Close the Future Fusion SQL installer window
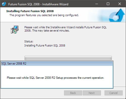Viewport: 126px width, 99px height. pos(120,4)
